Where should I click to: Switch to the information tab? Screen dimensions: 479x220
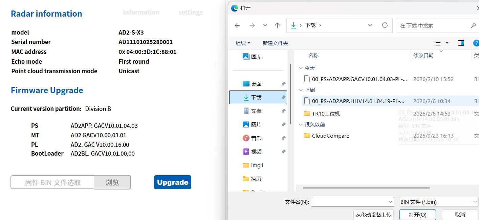tap(141, 12)
